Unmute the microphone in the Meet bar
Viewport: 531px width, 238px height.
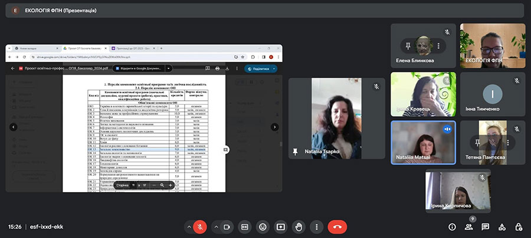click(x=200, y=227)
